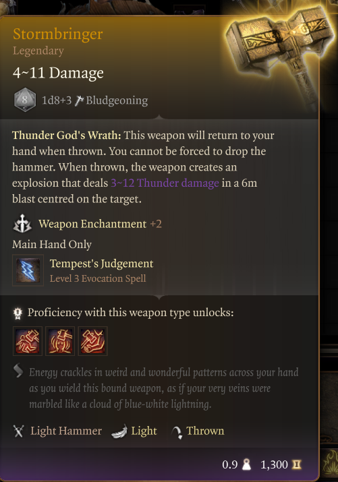Image resolution: width=338 pixels, height=482 pixels.
Task: Click the gold coin icon beside 1,300
Action: tap(296, 464)
